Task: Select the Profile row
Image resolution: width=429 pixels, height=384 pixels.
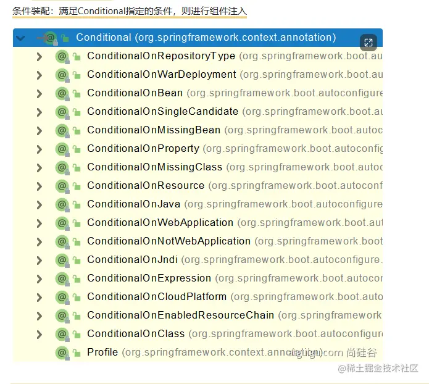Action: (198, 353)
